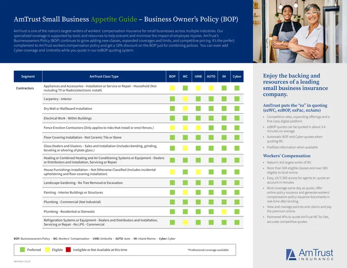This screenshot has width=347, height=268.
Task: Select the Cyber column header
Action: [x=237, y=76]
